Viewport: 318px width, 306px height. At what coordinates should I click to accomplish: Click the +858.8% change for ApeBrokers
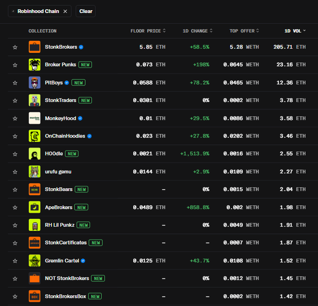click(198, 207)
